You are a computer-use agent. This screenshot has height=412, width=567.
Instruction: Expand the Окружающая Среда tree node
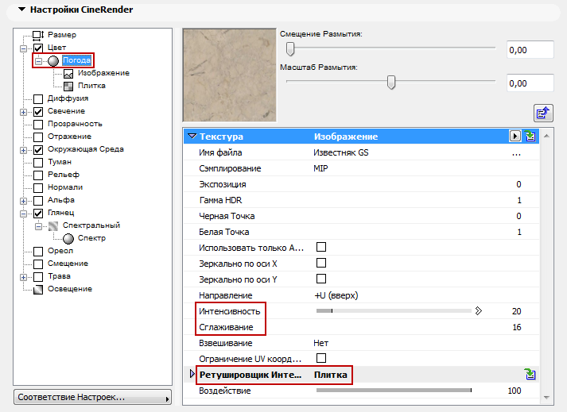click(23, 150)
